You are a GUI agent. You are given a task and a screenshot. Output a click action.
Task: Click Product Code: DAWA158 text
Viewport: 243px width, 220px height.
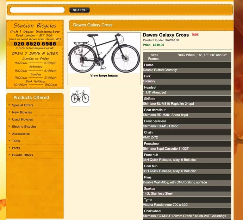tap(161, 40)
